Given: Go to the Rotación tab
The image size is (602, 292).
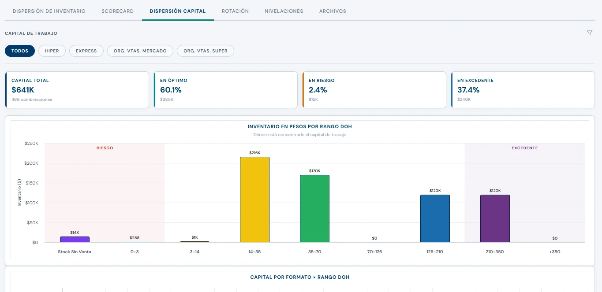Looking at the screenshot, I should coord(235,11).
